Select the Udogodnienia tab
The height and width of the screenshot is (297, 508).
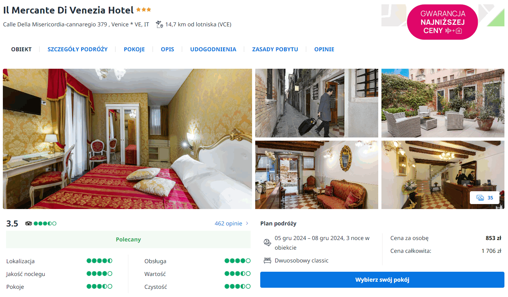tap(213, 49)
